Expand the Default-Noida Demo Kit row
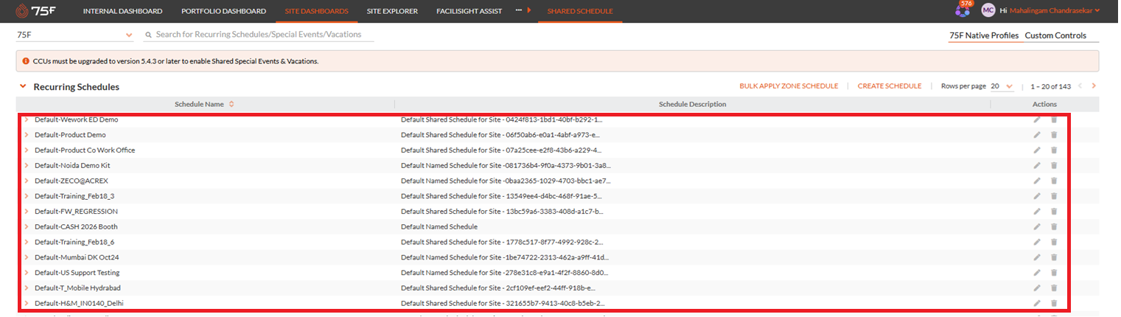Viewport: 1121px width, 317px height. coord(26,165)
